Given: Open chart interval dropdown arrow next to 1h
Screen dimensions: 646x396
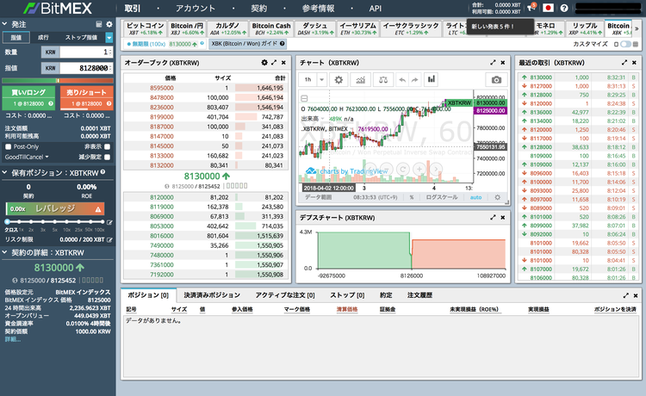Looking at the screenshot, I should 322,79.
